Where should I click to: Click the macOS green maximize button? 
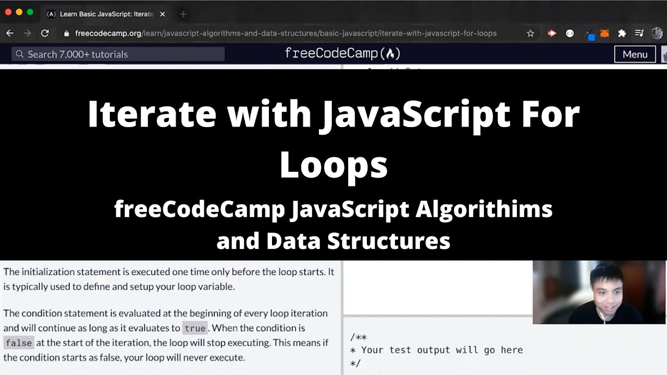30,12
